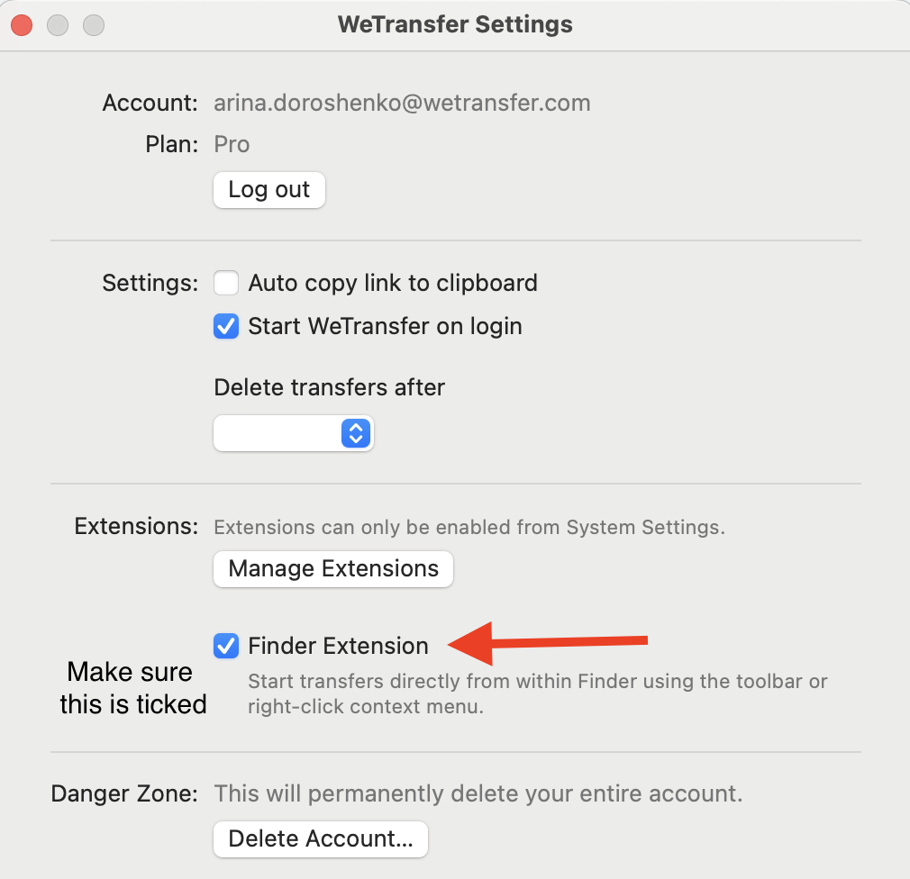Click the zoom window button in title bar
The width and height of the screenshot is (910, 879).
tap(94, 25)
